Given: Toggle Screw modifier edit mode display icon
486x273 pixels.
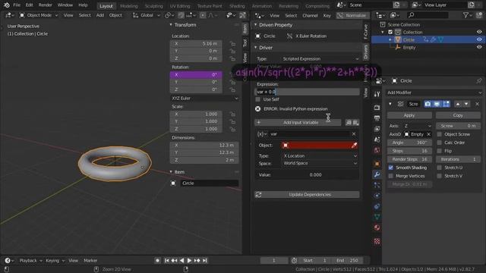Looking at the screenshot, I should click(x=446, y=104).
